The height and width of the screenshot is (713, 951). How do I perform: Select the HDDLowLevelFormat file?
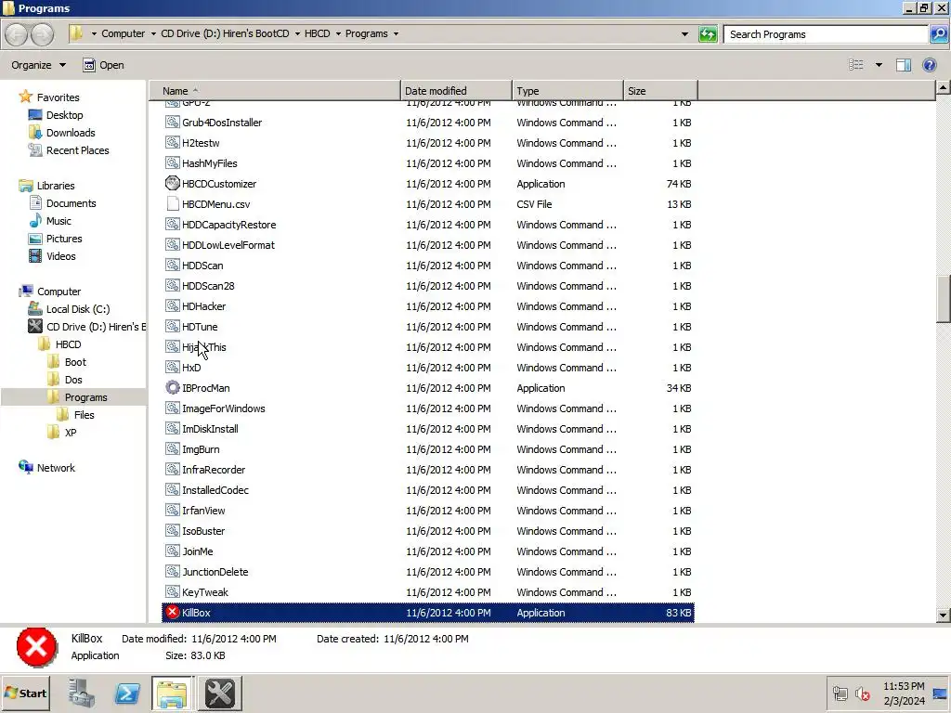228,244
